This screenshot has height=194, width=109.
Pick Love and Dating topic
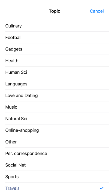point(55,95)
